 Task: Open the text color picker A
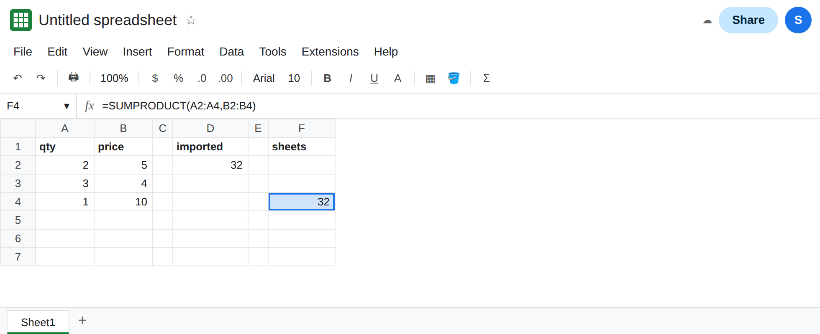[x=397, y=78]
